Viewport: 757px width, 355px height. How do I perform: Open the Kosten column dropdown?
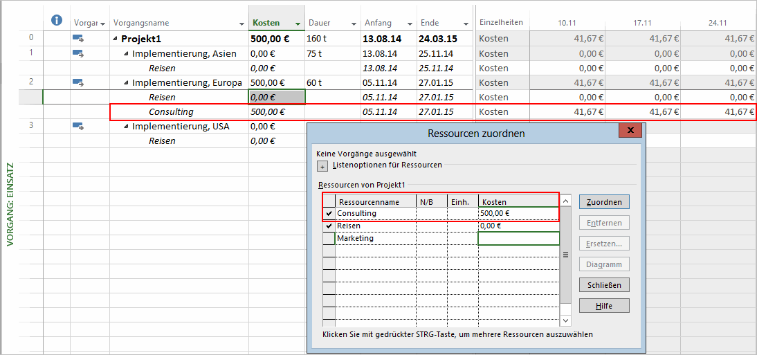298,24
